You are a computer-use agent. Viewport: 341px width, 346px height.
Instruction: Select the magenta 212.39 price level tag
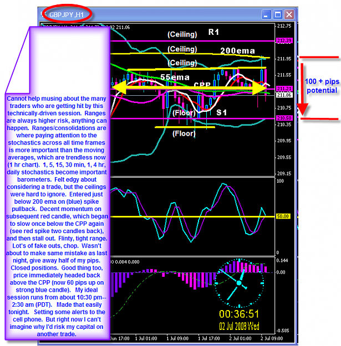tap(284, 40)
